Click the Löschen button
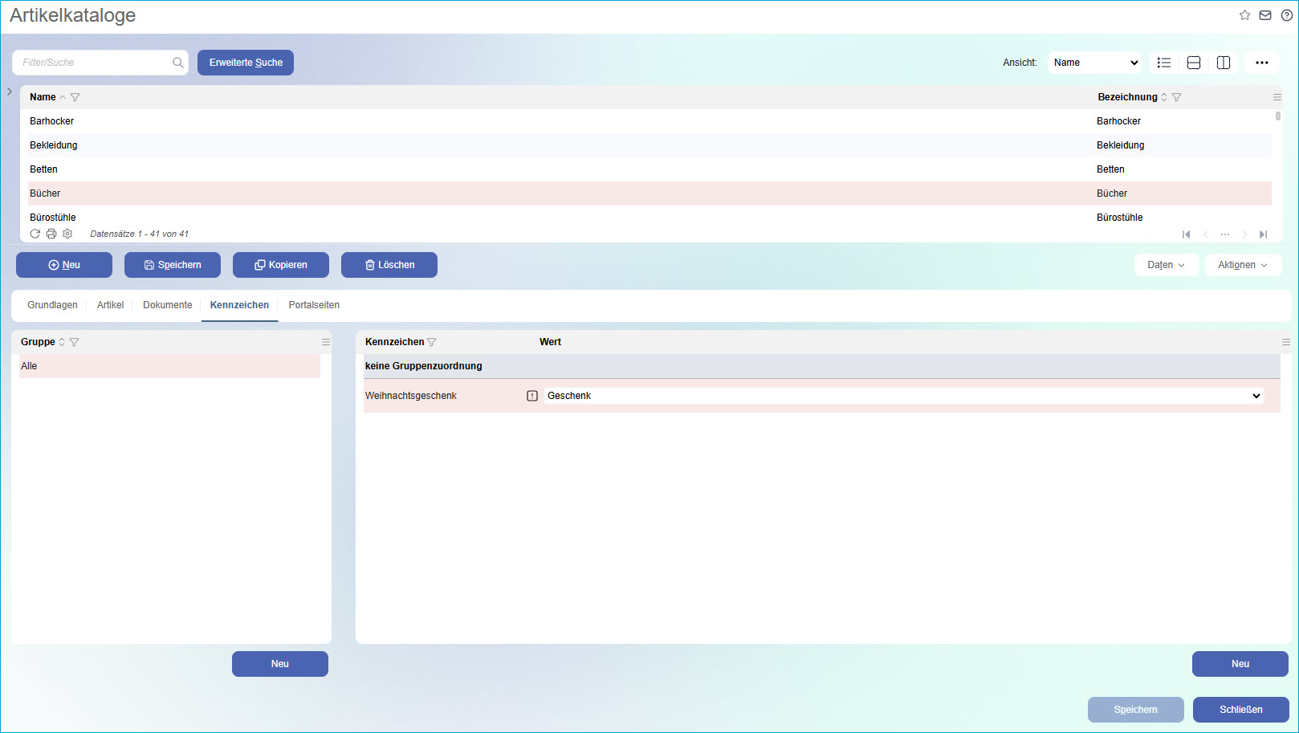The image size is (1299, 733). pyautogui.click(x=389, y=265)
